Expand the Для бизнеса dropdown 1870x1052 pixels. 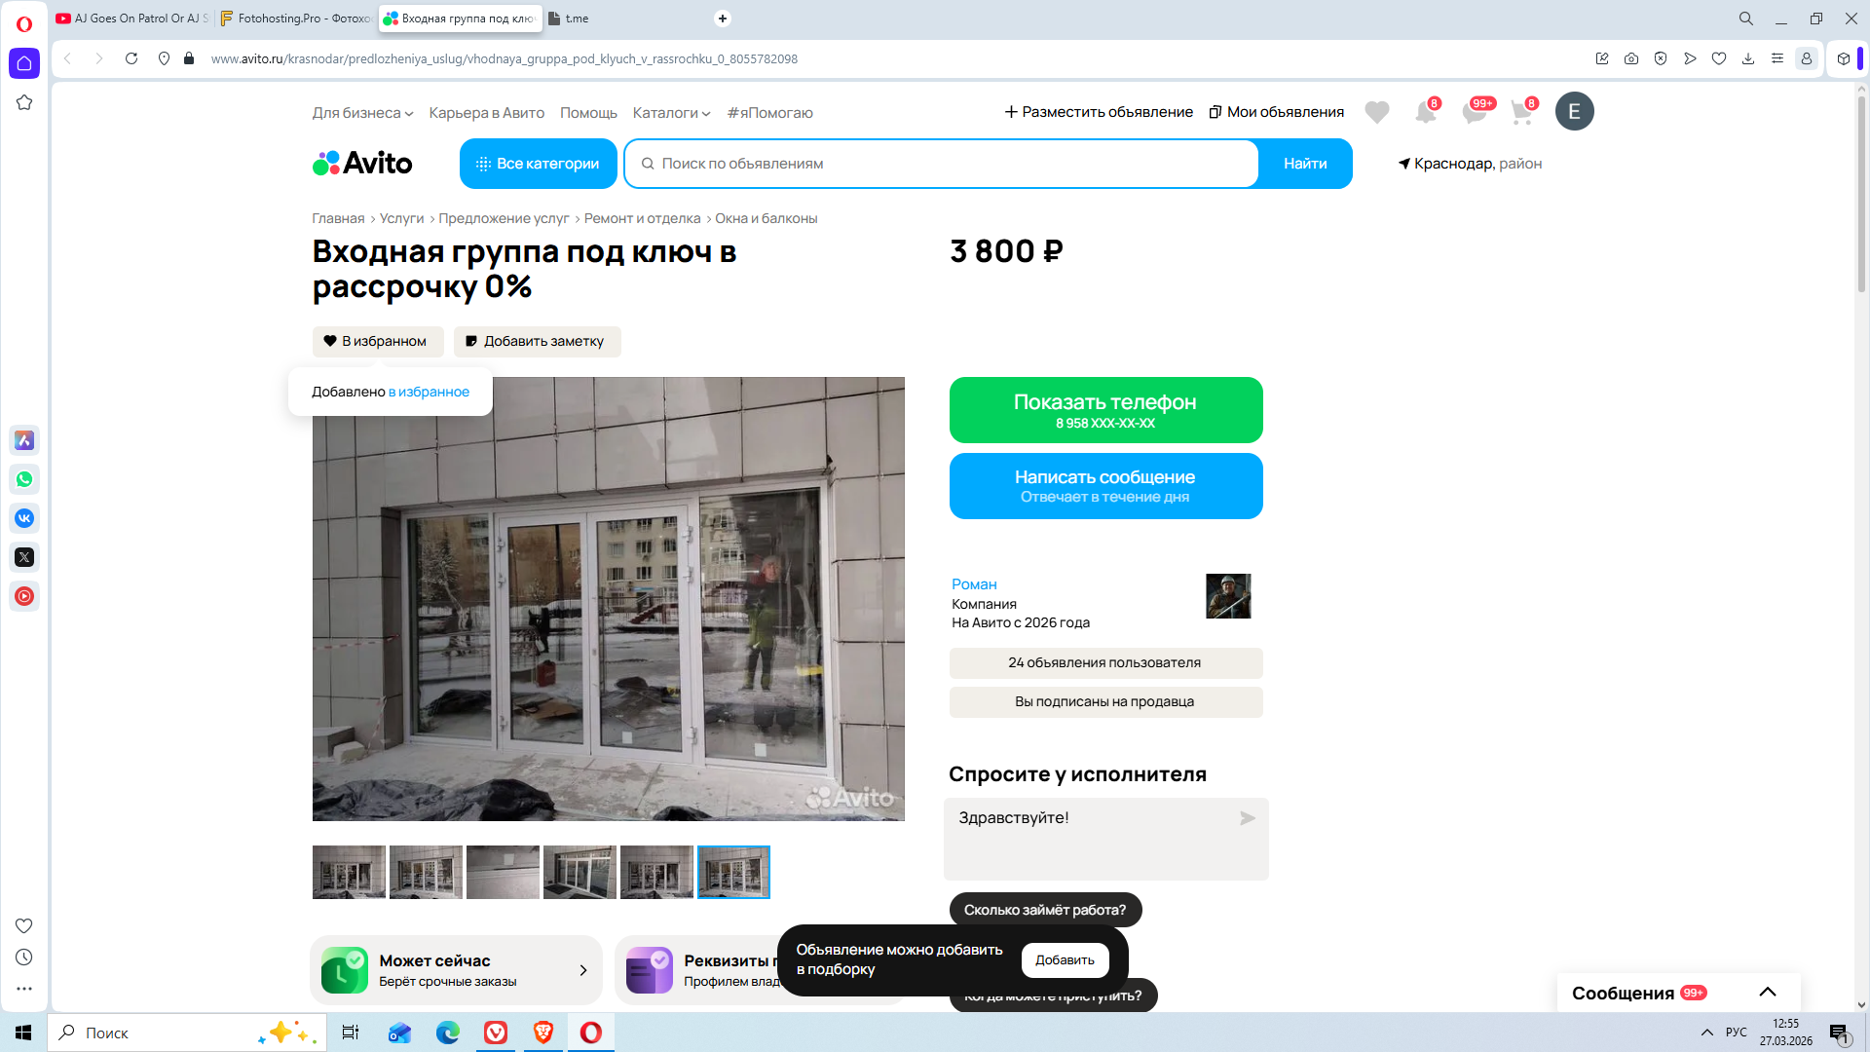pyautogui.click(x=362, y=113)
